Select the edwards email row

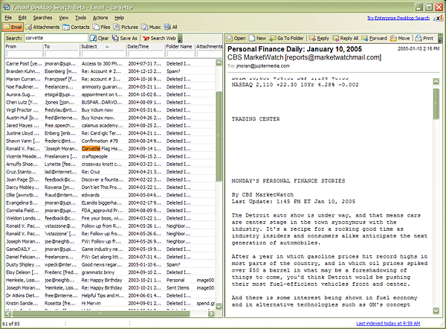110,195
